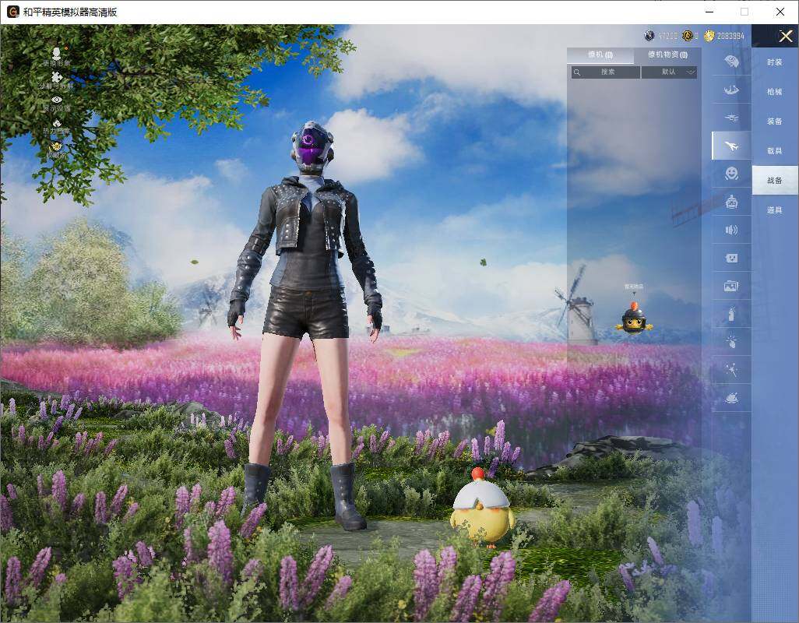Select the glider category icon
799x623 pixels.
click(x=732, y=118)
